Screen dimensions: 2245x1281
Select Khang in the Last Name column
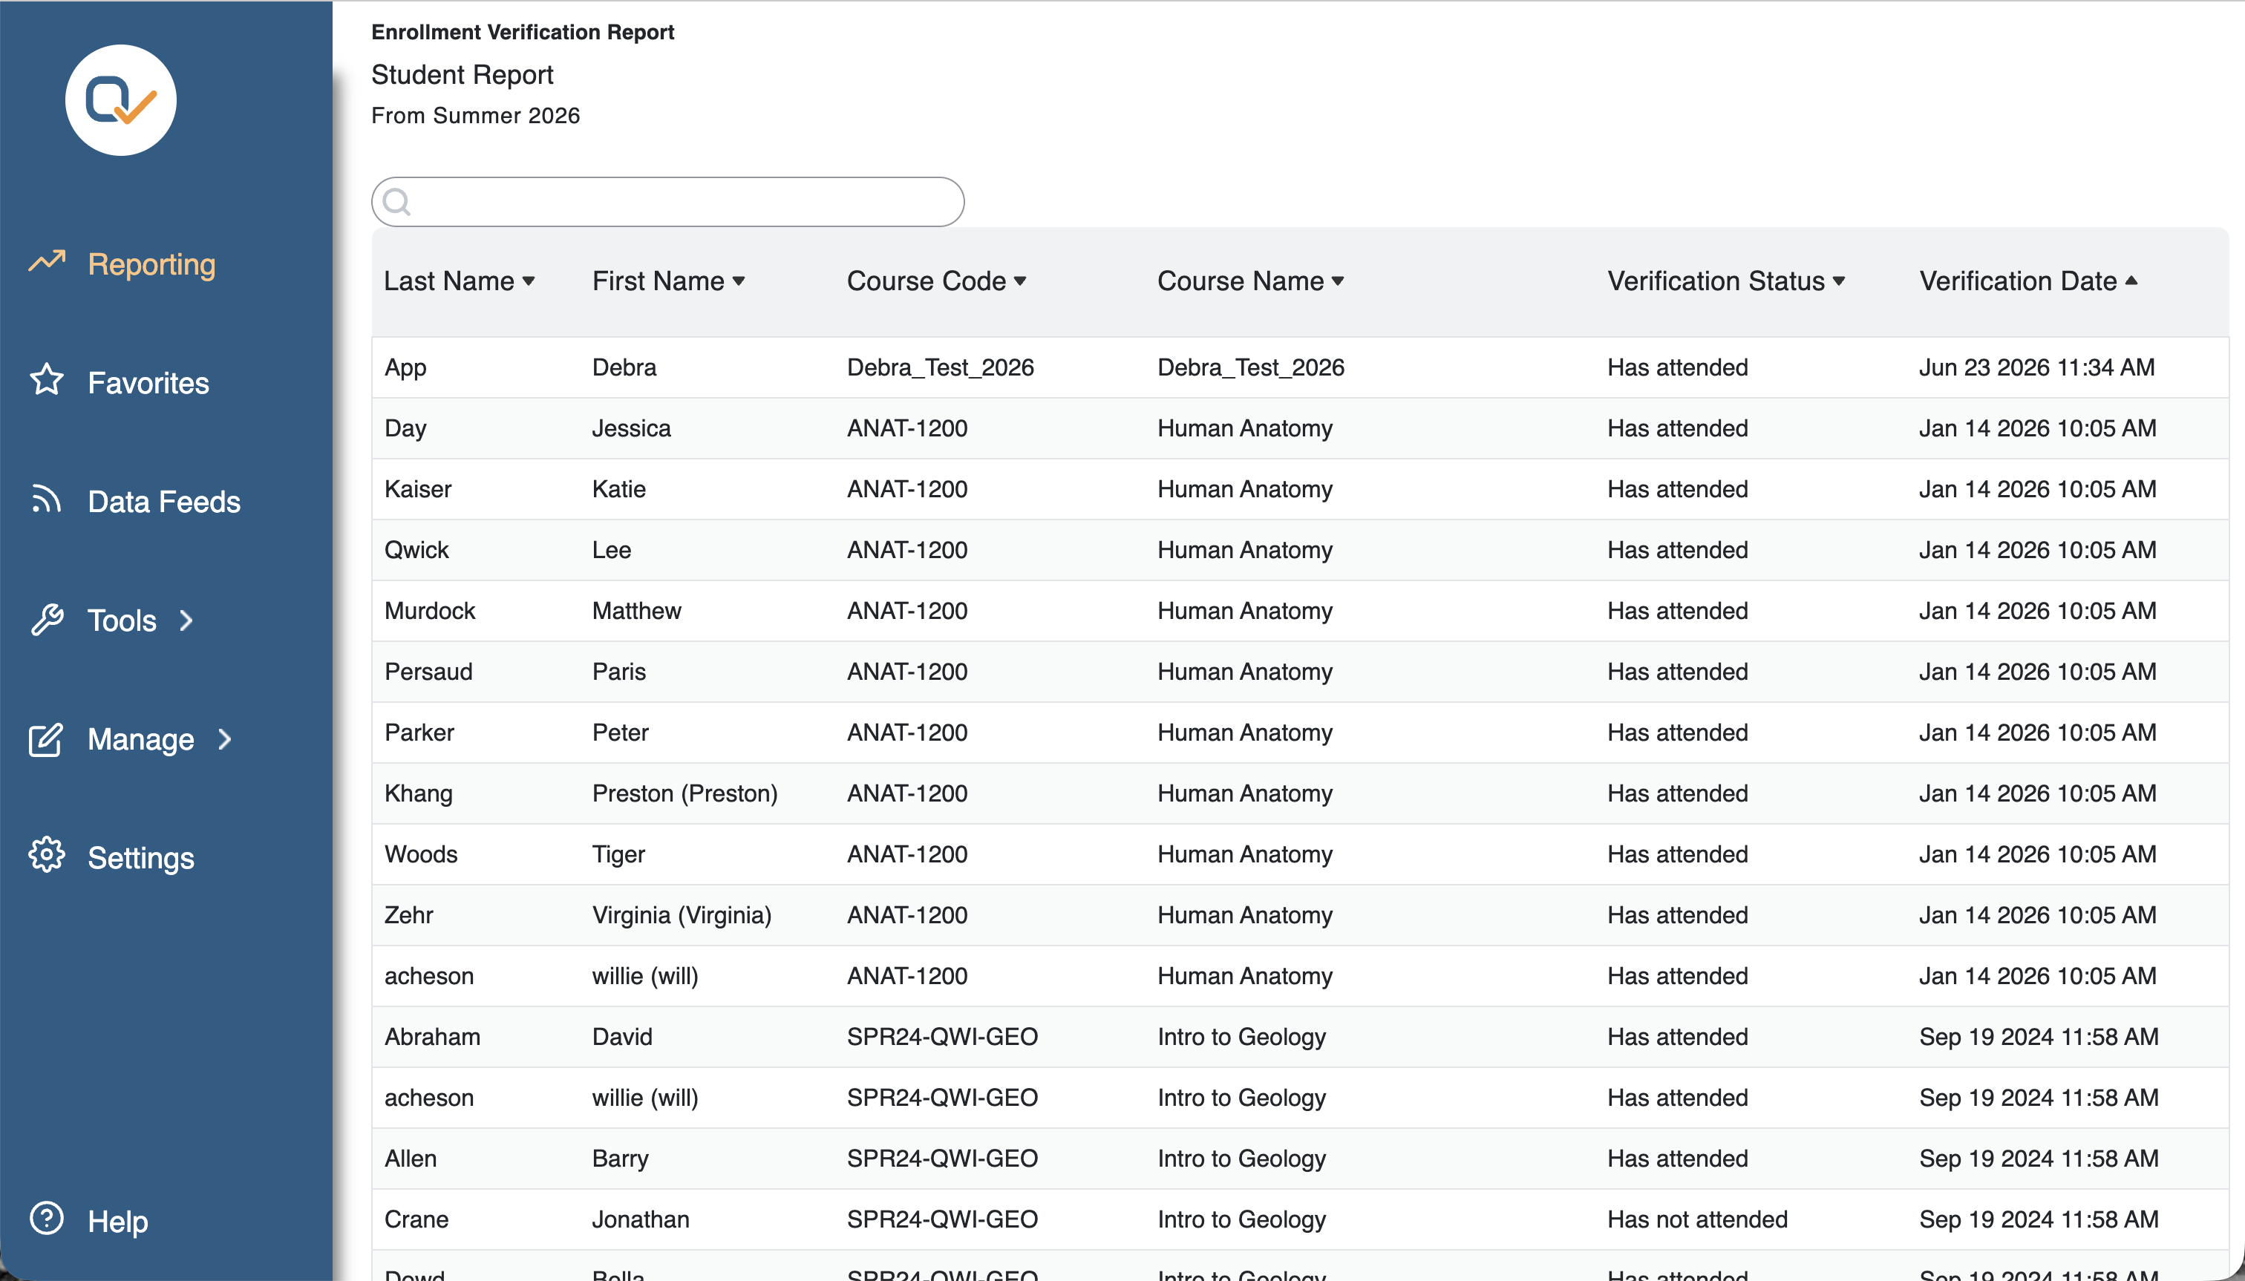coord(418,793)
